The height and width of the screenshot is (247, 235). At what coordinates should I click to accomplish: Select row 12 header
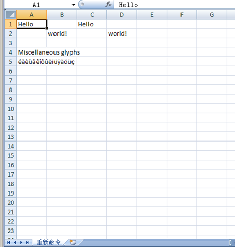[x=11, y=128]
